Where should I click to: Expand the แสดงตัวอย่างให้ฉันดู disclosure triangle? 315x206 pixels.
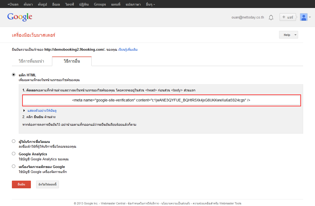(24, 111)
